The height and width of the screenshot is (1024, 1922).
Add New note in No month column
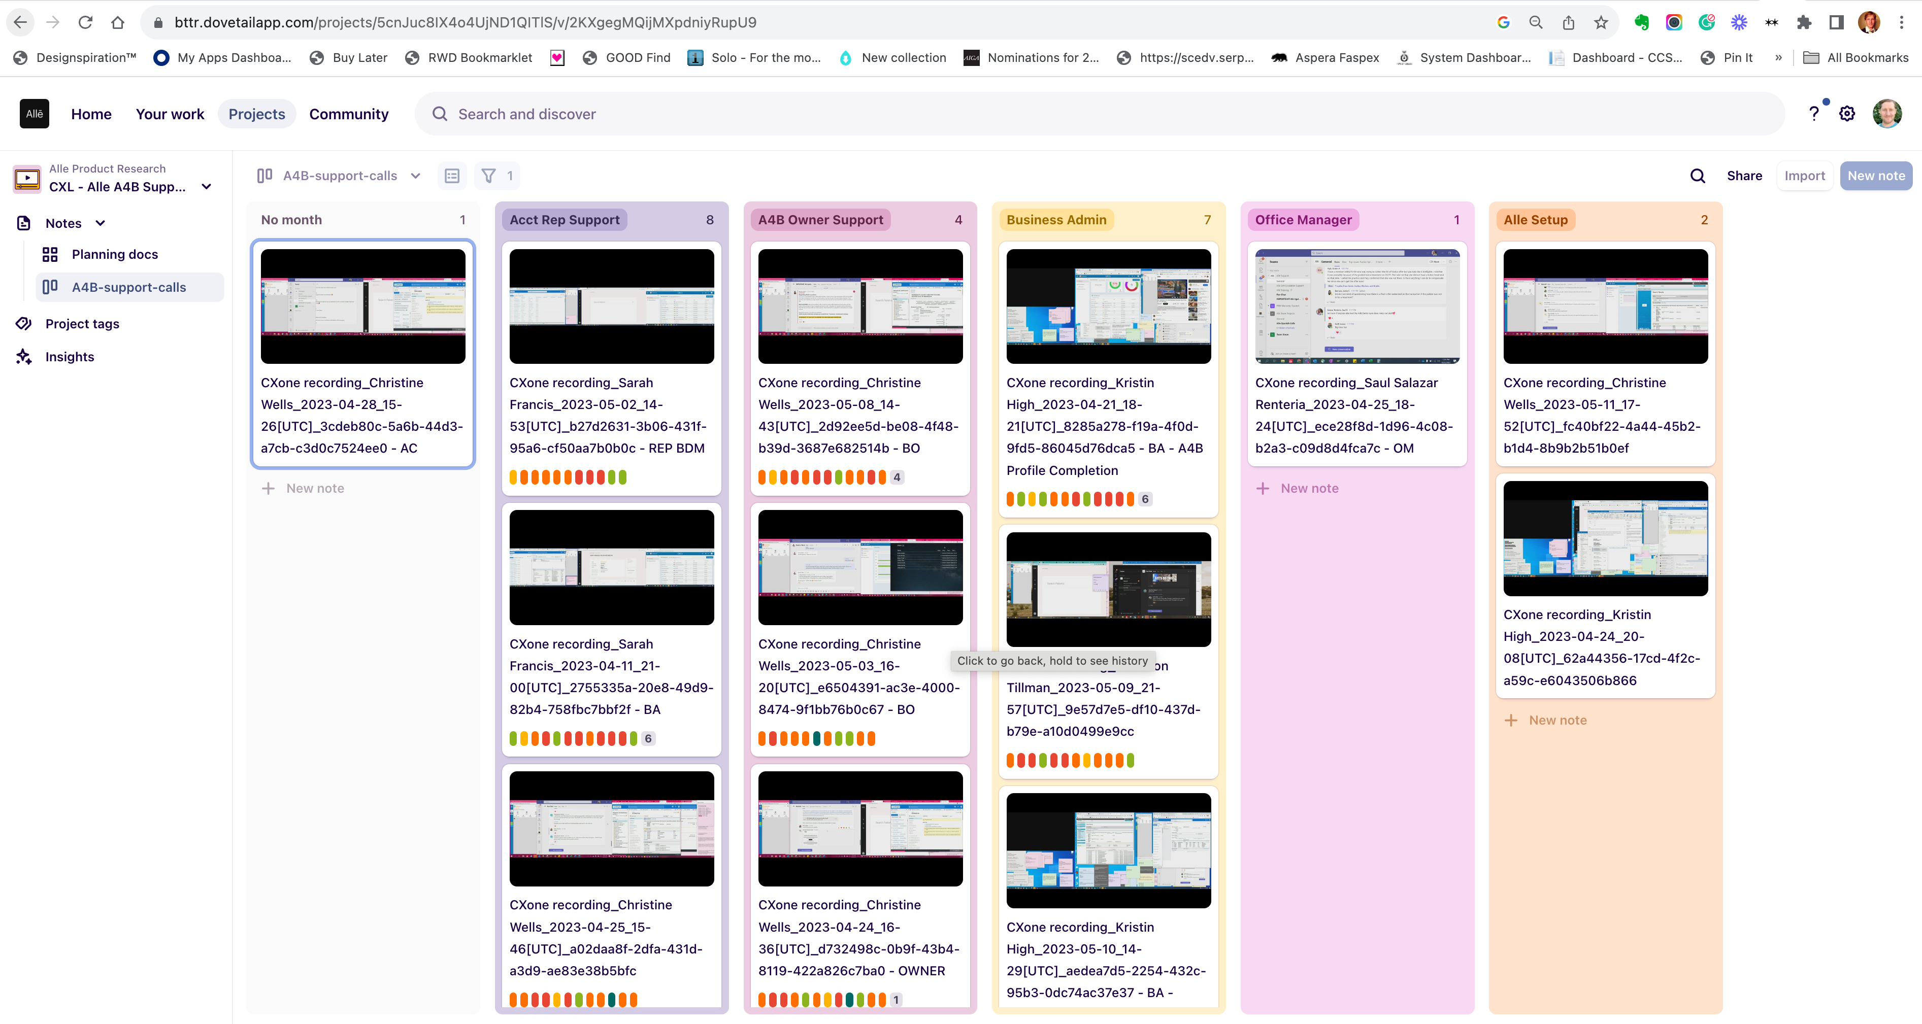(x=303, y=488)
